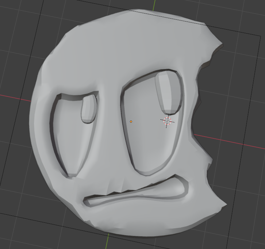Click the orange object origin dot

point(131,122)
